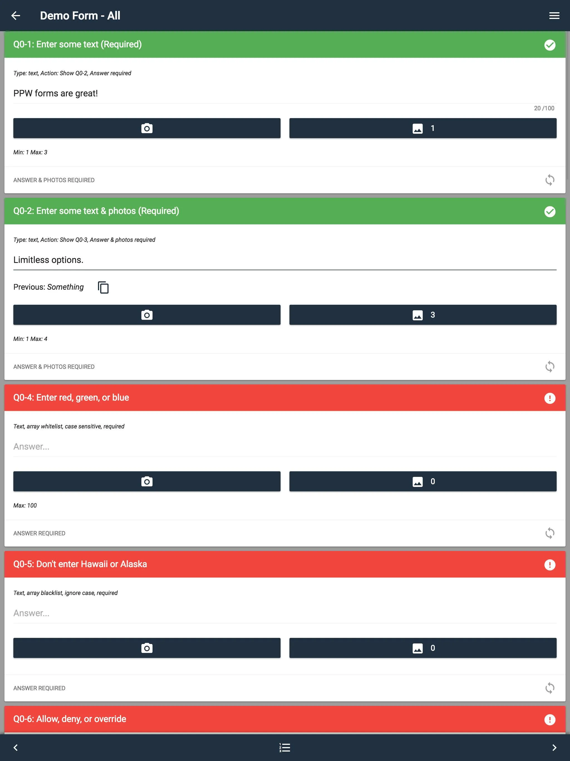Click answer field for Q0-4
The image size is (570, 761).
tap(285, 447)
